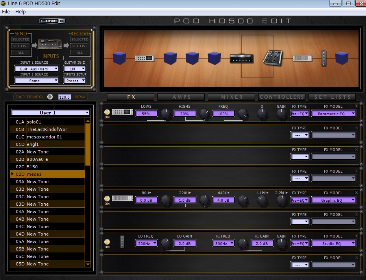The width and height of the screenshot is (366, 280).
Task: Open the LO FREQ 500Hz dropdown
Action: pyautogui.click(x=146, y=243)
